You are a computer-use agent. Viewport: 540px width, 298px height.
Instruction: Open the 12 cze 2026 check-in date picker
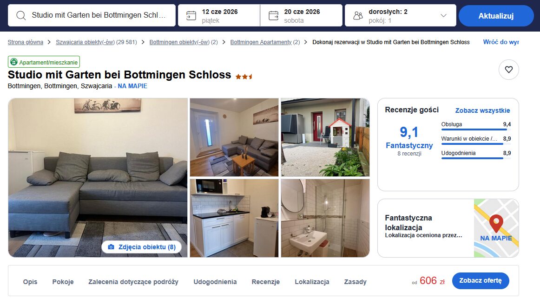(219, 15)
